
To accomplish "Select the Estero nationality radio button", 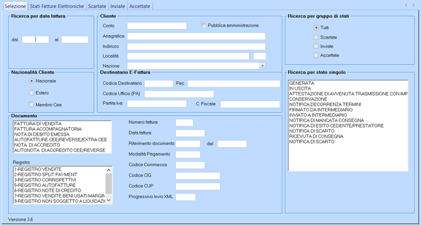I will click(x=32, y=93).
